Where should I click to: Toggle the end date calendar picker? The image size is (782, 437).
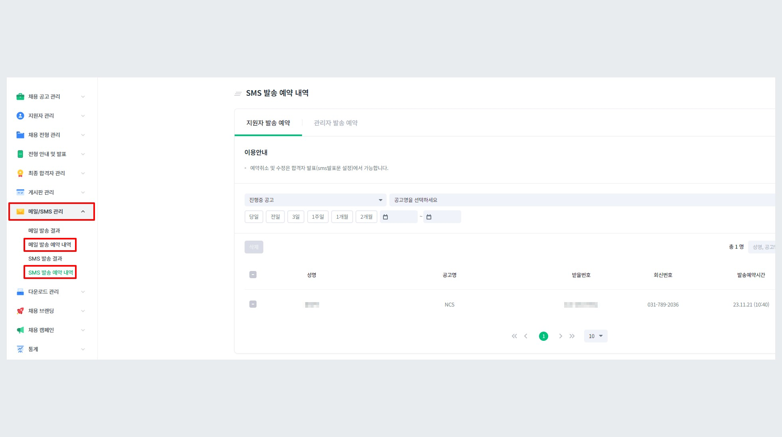[x=429, y=216]
